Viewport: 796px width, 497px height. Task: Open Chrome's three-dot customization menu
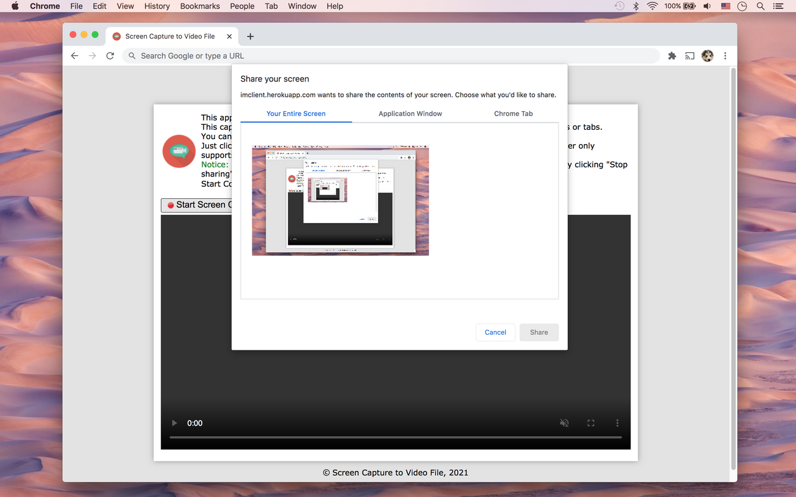tap(725, 55)
